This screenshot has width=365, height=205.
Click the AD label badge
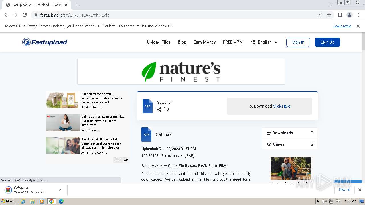(126, 160)
